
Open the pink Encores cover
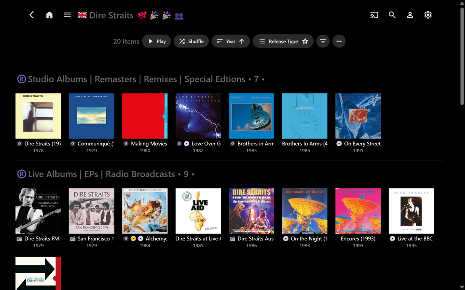(358, 211)
